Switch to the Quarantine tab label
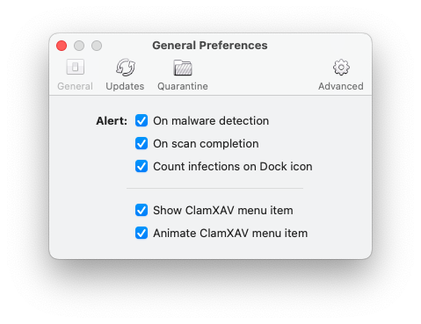 183,86
